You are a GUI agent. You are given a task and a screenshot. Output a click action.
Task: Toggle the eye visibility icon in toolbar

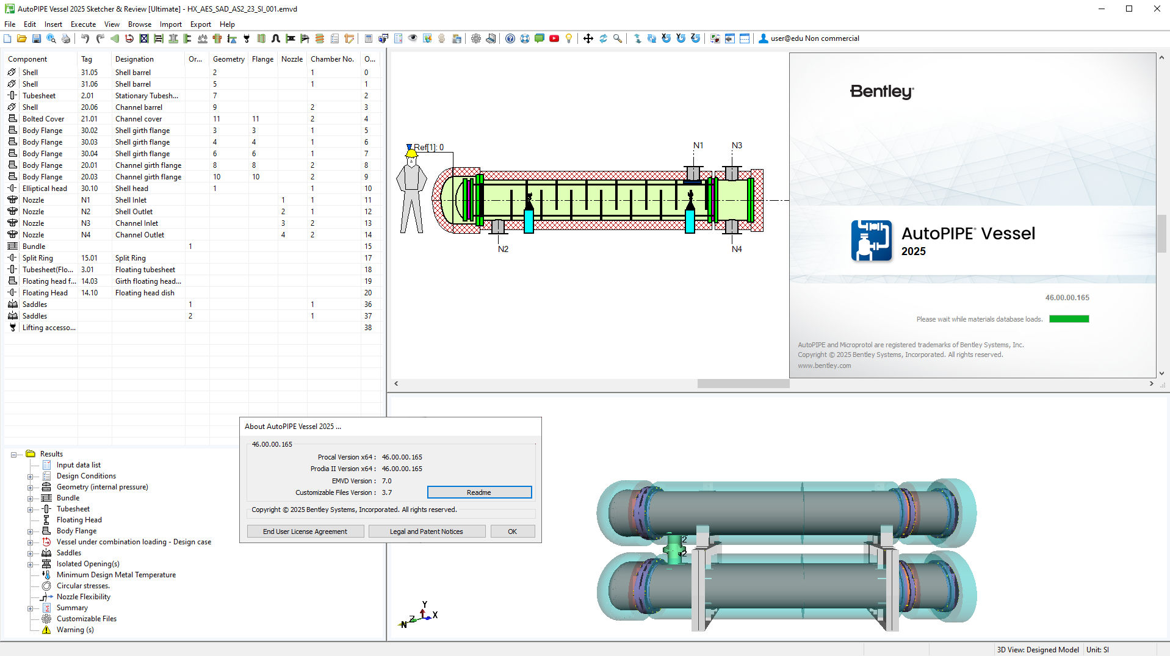pyautogui.click(x=413, y=38)
